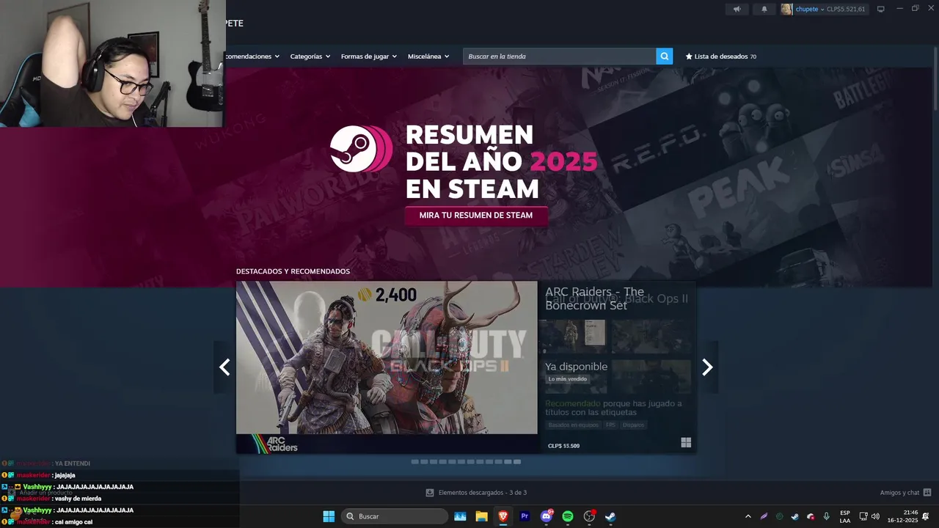
Task: Click MIRA TU RESUMEN DE STEAM button
Action: point(476,216)
